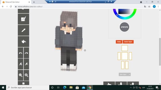The image size is (161, 90).
Task: Click the upload skin arrow button
Action: (x=133, y=83)
